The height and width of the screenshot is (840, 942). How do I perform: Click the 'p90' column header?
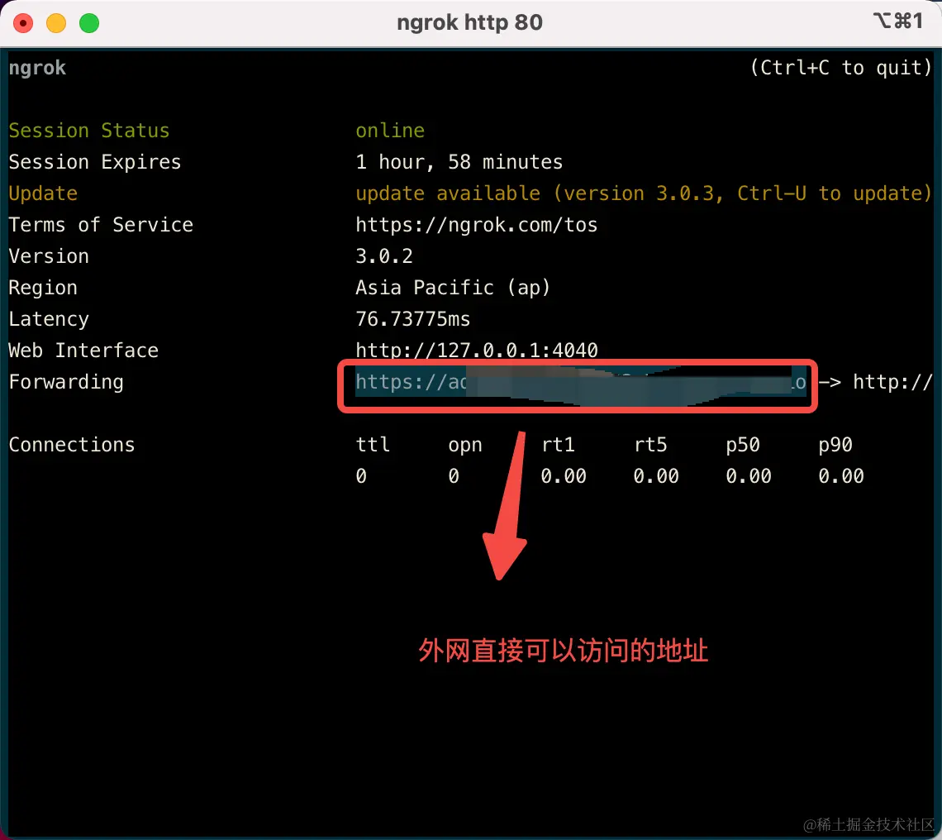coord(835,446)
